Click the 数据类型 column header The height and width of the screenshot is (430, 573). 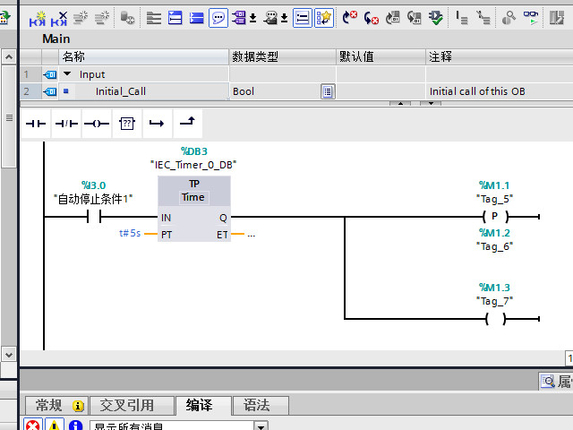[x=283, y=56]
